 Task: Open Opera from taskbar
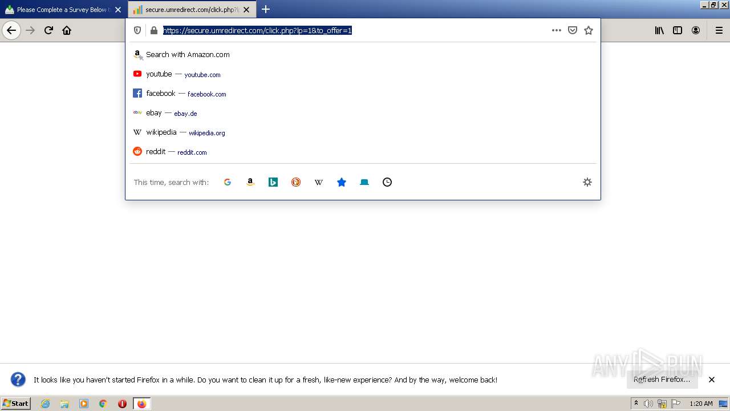122,404
